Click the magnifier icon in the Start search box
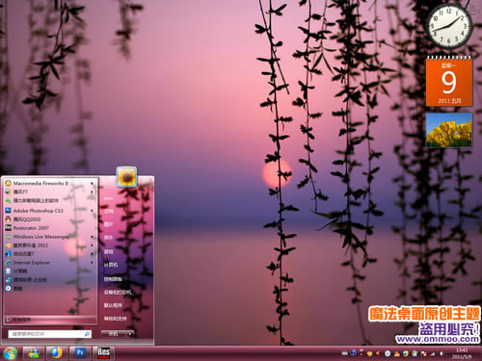This screenshot has width=482, height=361. 87,334
